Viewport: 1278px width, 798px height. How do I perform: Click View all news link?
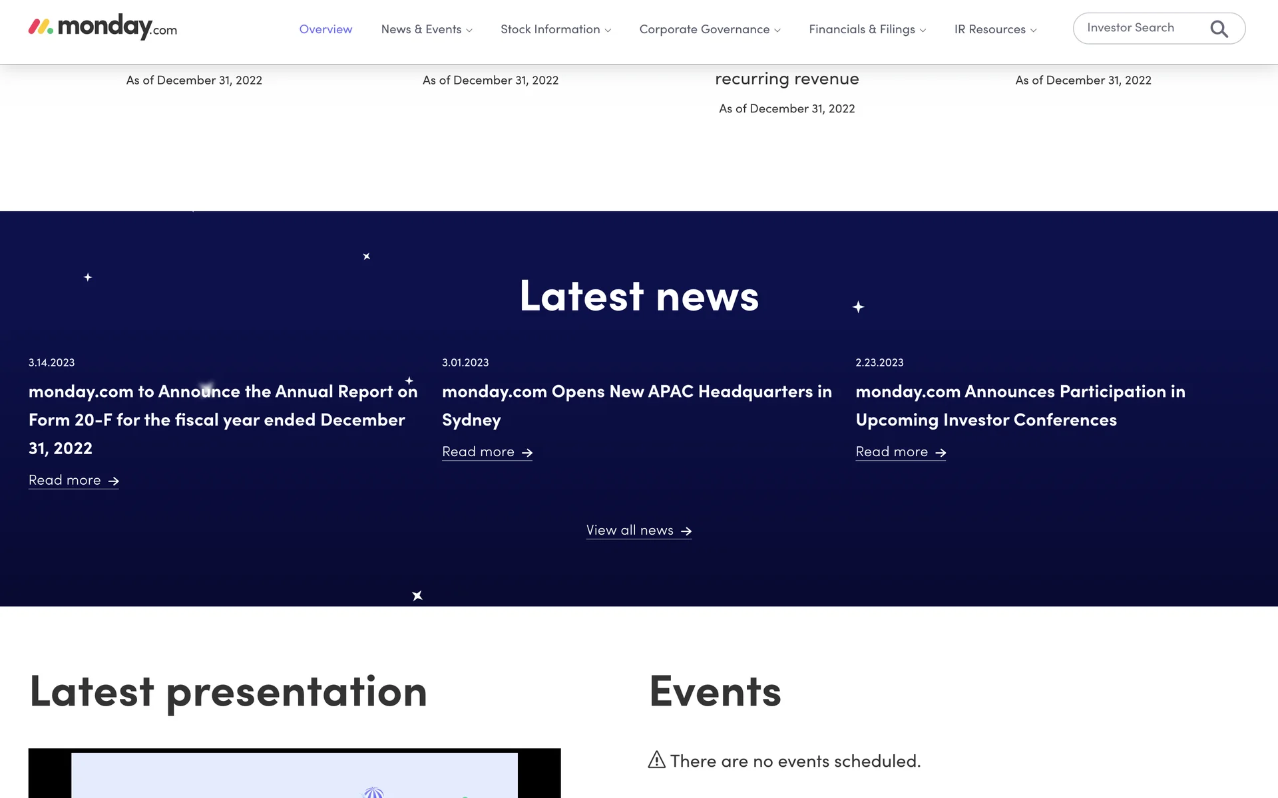(x=630, y=531)
